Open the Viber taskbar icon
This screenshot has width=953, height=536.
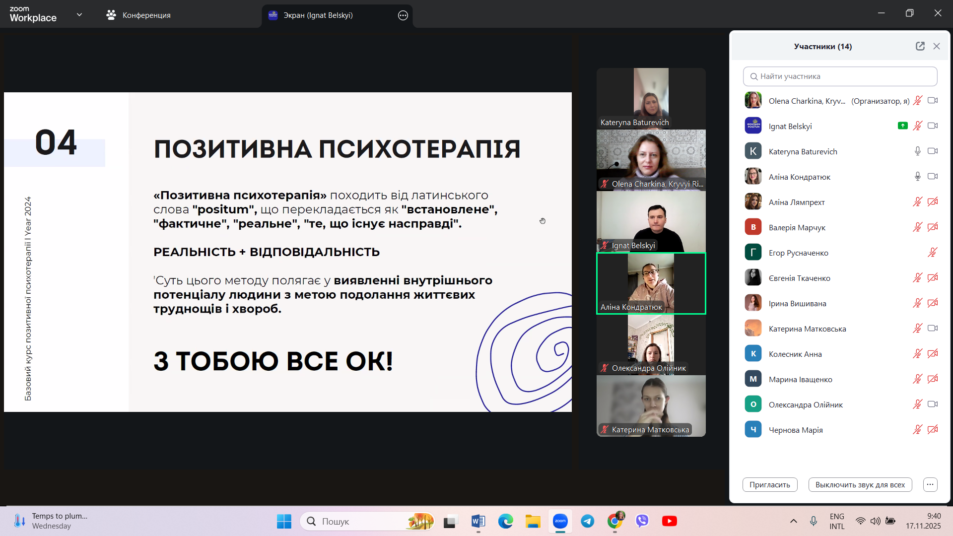pyautogui.click(x=642, y=521)
